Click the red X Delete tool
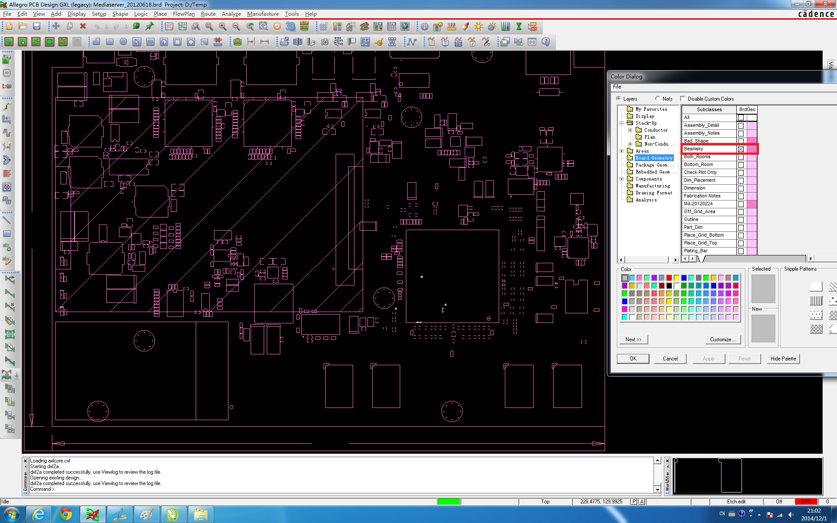 click(83, 27)
